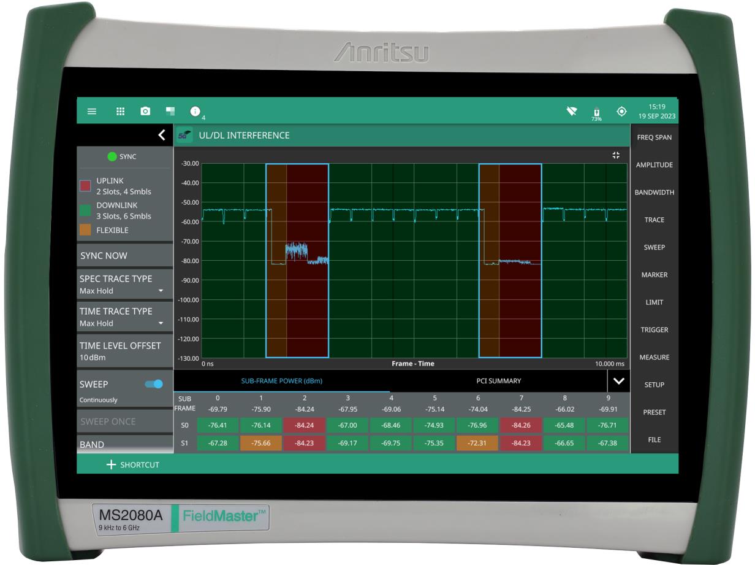The height and width of the screenshot is (565, 755).
Task: Open the hamburger menu icon
Action: pyautogui.click(x=91, y=112)
